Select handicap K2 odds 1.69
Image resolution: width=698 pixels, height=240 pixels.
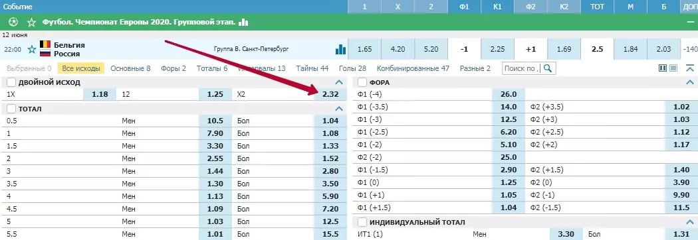pos(564,49)
